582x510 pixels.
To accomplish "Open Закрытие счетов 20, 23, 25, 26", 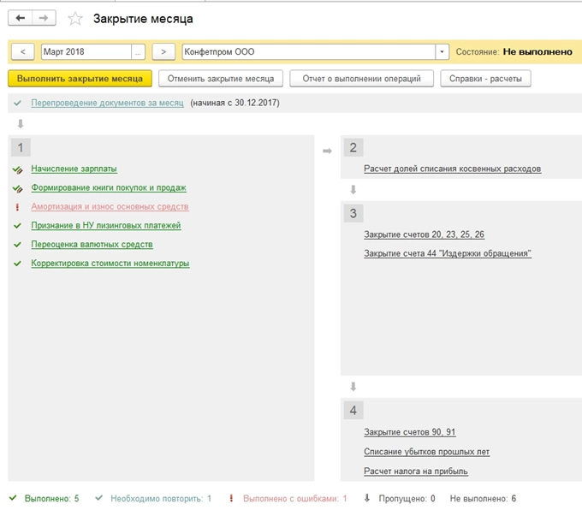I will click(424, 234).
